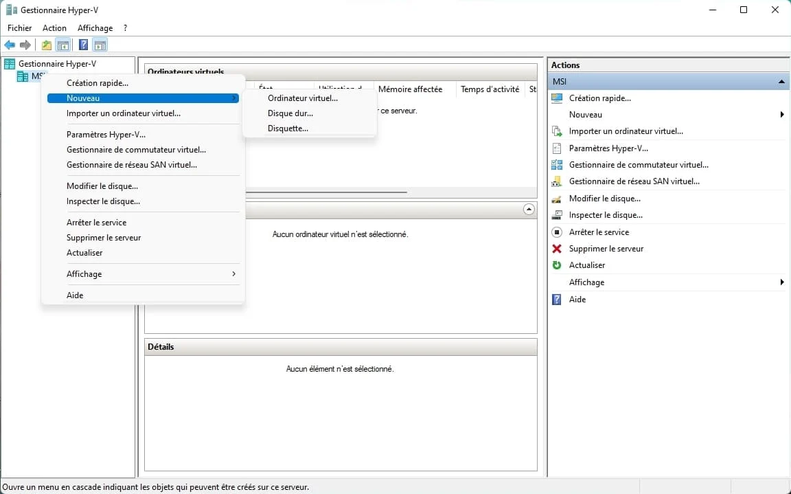Click red X Supprimer le serveur icon
Screen dimensions: 791x494
[x=557, y=248]
